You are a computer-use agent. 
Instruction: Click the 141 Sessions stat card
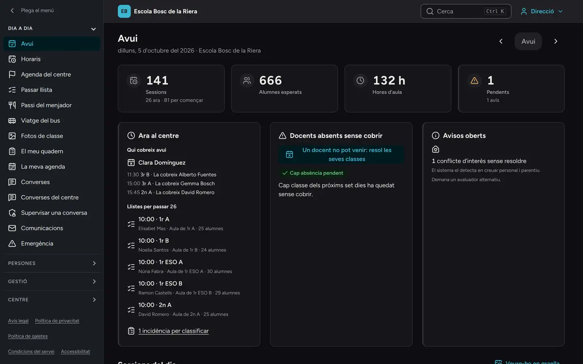tap(171, 89)
